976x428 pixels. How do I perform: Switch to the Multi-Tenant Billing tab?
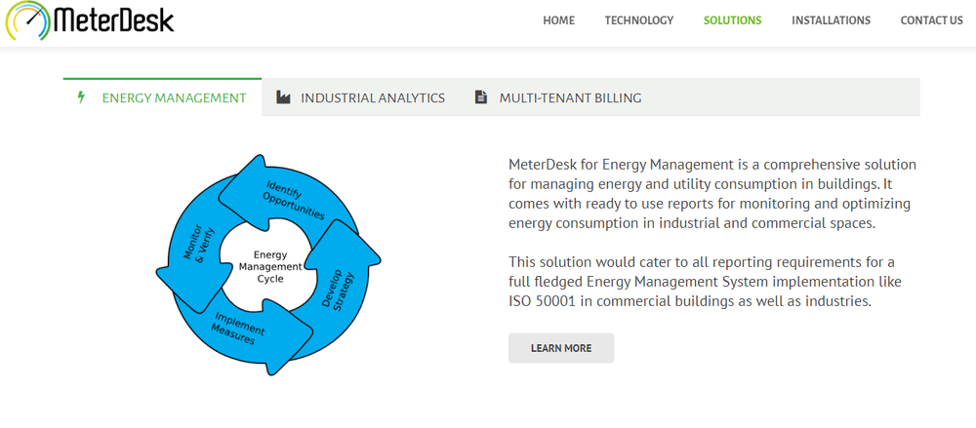558,97
